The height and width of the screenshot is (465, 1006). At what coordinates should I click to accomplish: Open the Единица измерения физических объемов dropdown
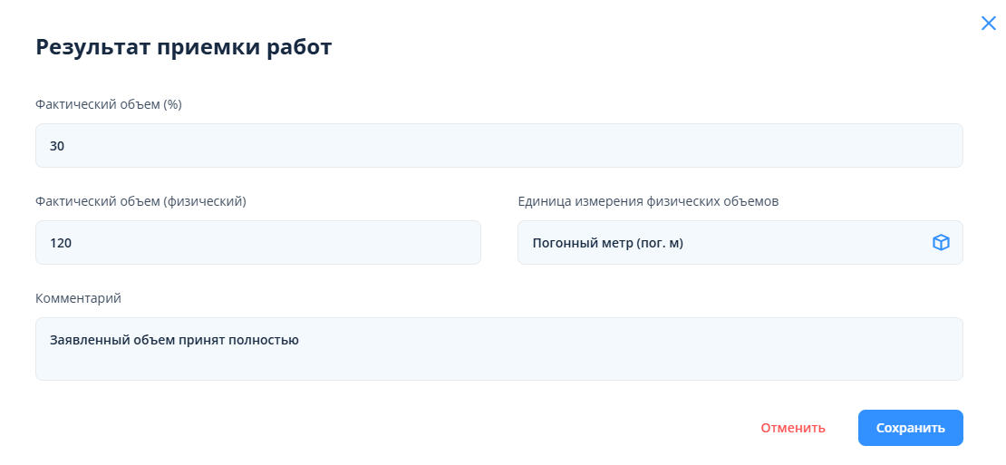click(x=725, y=242)
